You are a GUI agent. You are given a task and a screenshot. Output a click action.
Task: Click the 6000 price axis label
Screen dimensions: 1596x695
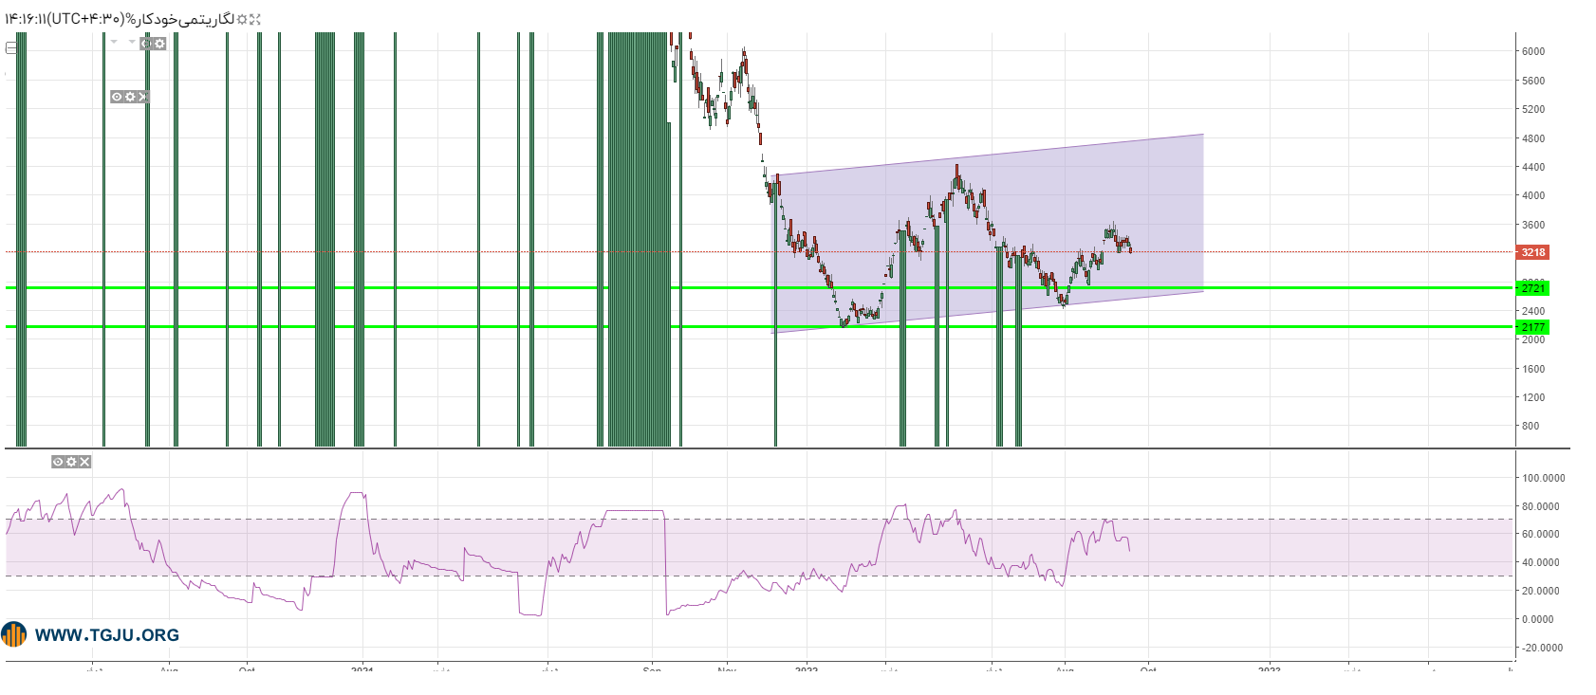pos(1533,51)
